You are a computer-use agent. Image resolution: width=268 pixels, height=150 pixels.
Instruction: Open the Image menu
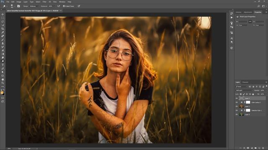coord(19,2)
